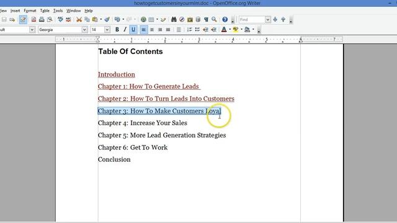Image resolution: width=397 pixels, height=223 pixels.
Task: Expand the font size dropdown arrow
Action: (x=107, y=30)
